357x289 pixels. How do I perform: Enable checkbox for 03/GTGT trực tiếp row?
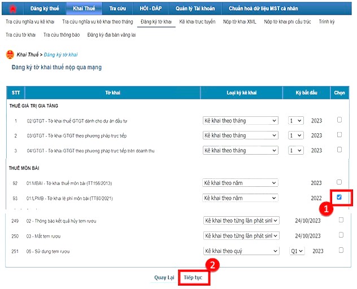[x=339, y=135]
